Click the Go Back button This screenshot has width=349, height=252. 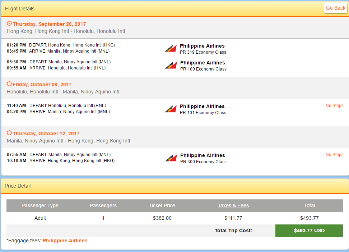(x=335, y=8)
